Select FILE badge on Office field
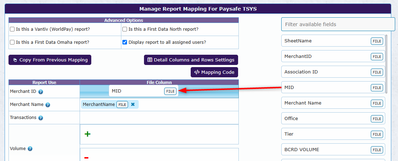Viewport: 398px width, 161px height. 377,119
